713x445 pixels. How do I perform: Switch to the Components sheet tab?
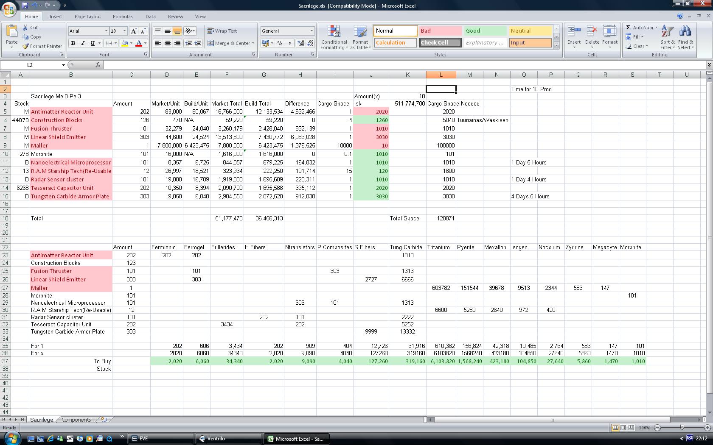click(76, 420)
